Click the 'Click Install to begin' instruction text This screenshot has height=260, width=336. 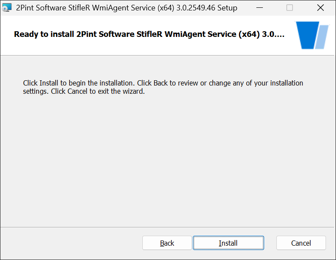pyautogui.click(x=163, y=83)
